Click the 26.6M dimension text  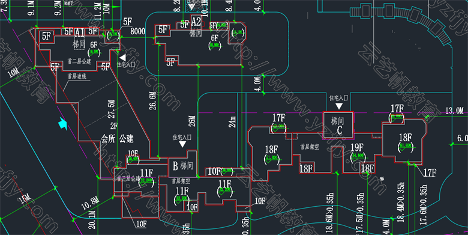click(152, 101)
